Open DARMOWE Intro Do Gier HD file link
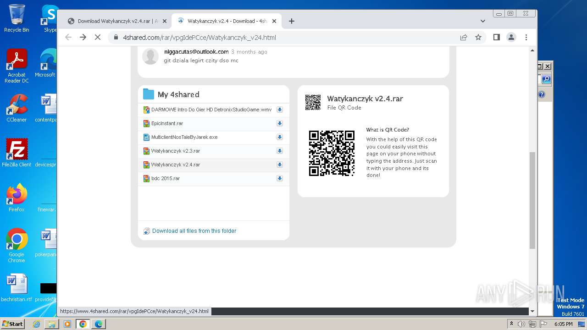The image size is (587, 330). 211,110
